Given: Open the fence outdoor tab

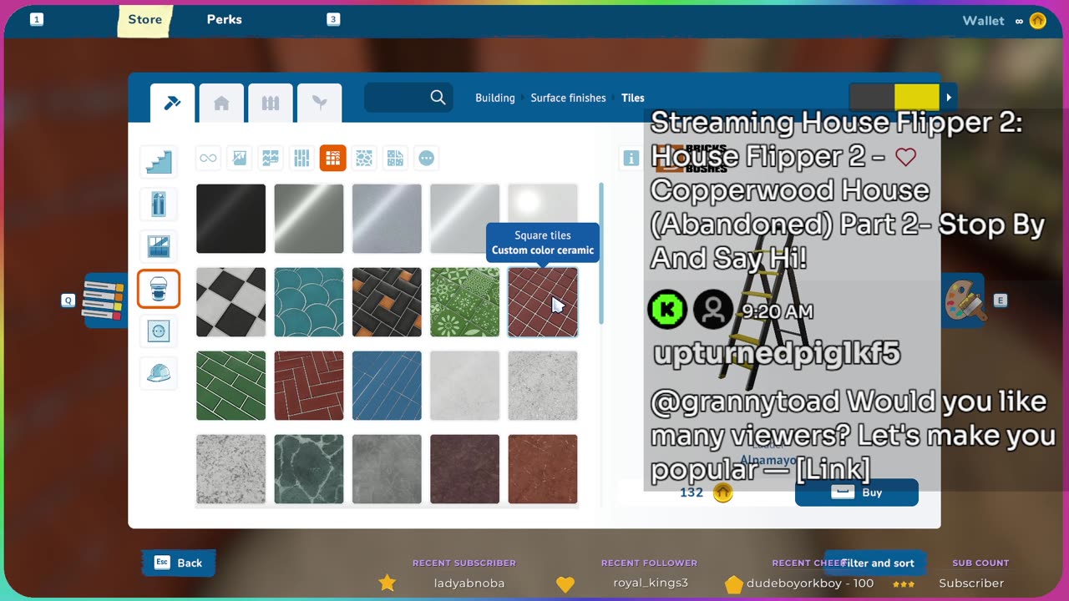Looking at the screenshot, I should [270, 104].
